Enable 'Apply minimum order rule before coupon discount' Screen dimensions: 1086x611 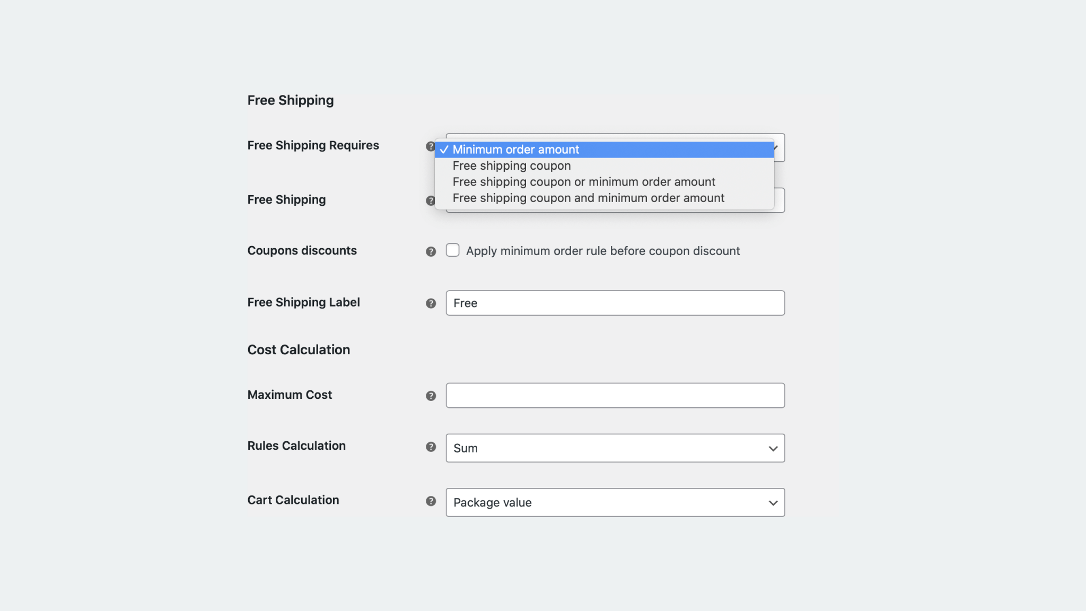click(x=453, y=250)
